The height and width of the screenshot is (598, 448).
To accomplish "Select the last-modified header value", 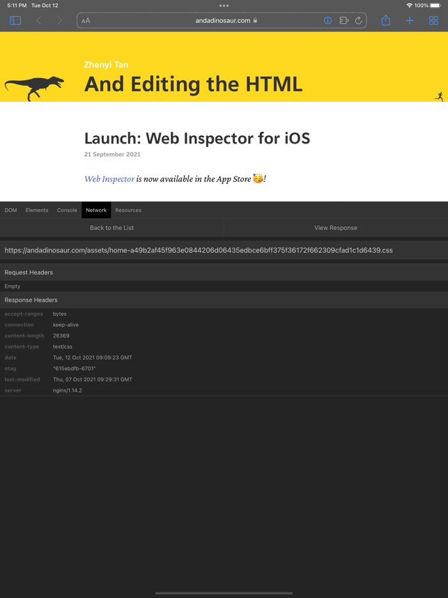I will pyautogui.click(x=93, y=379).
